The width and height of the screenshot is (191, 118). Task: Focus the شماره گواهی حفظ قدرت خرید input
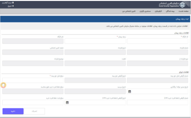(x=158, y=102)
